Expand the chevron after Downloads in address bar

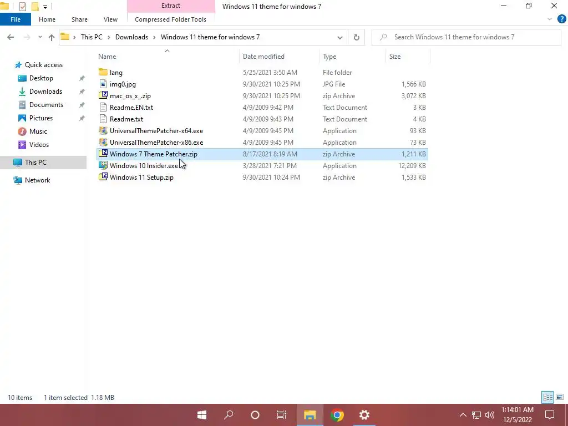(x=154, y=37)
